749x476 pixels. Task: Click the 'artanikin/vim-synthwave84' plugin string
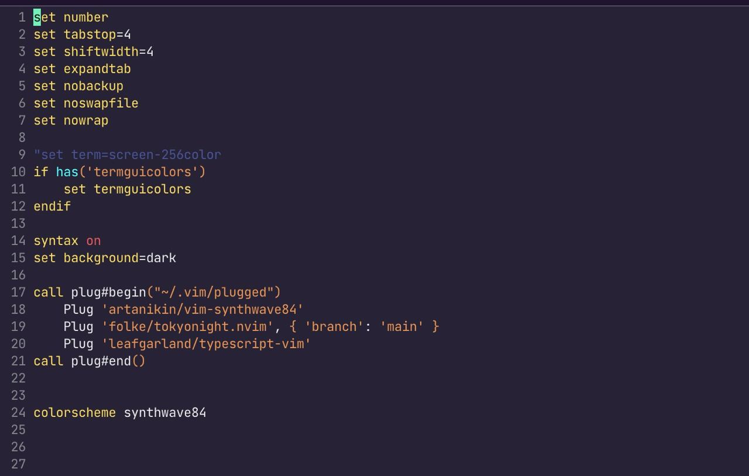(202, 309)
